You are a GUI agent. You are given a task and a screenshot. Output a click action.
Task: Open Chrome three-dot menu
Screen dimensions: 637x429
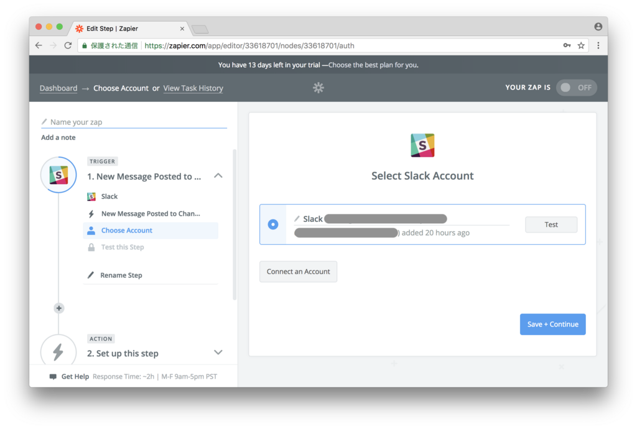(x=598, y=45)
